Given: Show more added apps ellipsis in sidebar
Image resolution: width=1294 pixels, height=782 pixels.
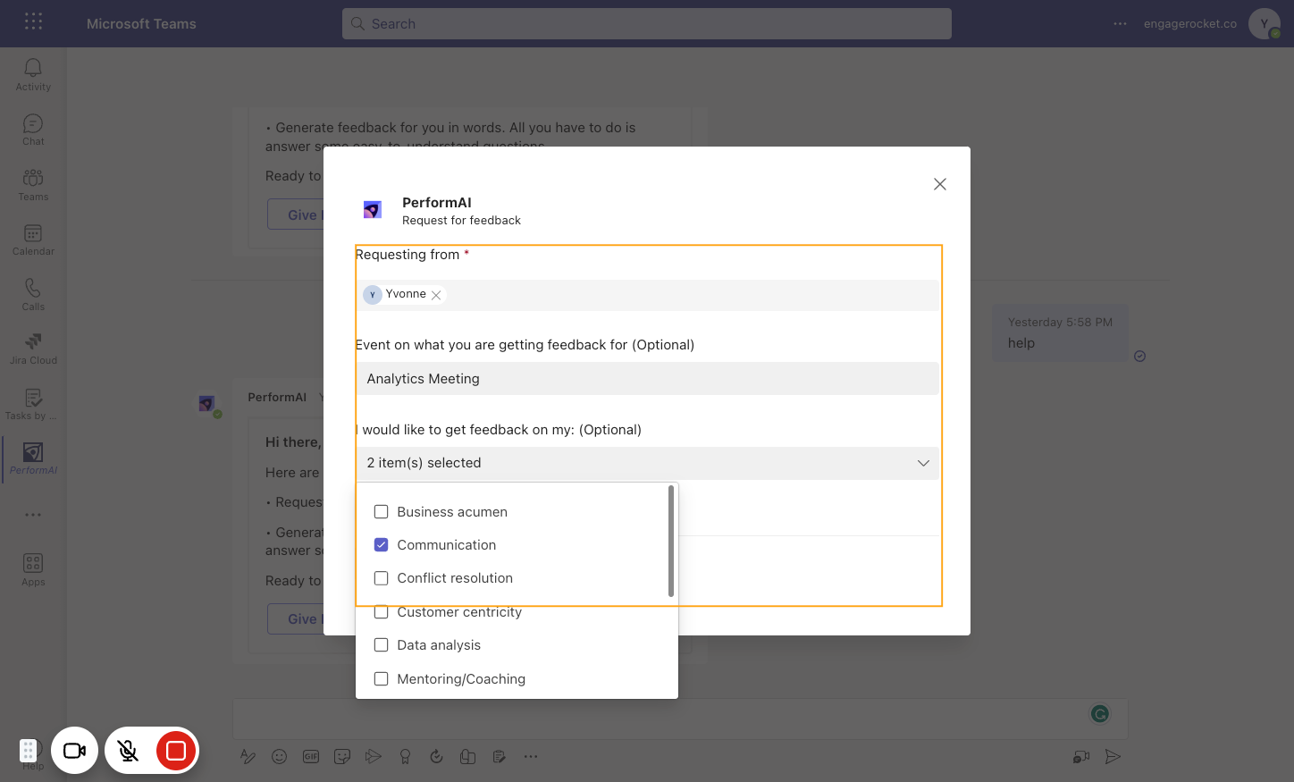Looking at the screenshot, I should (33, 515).
